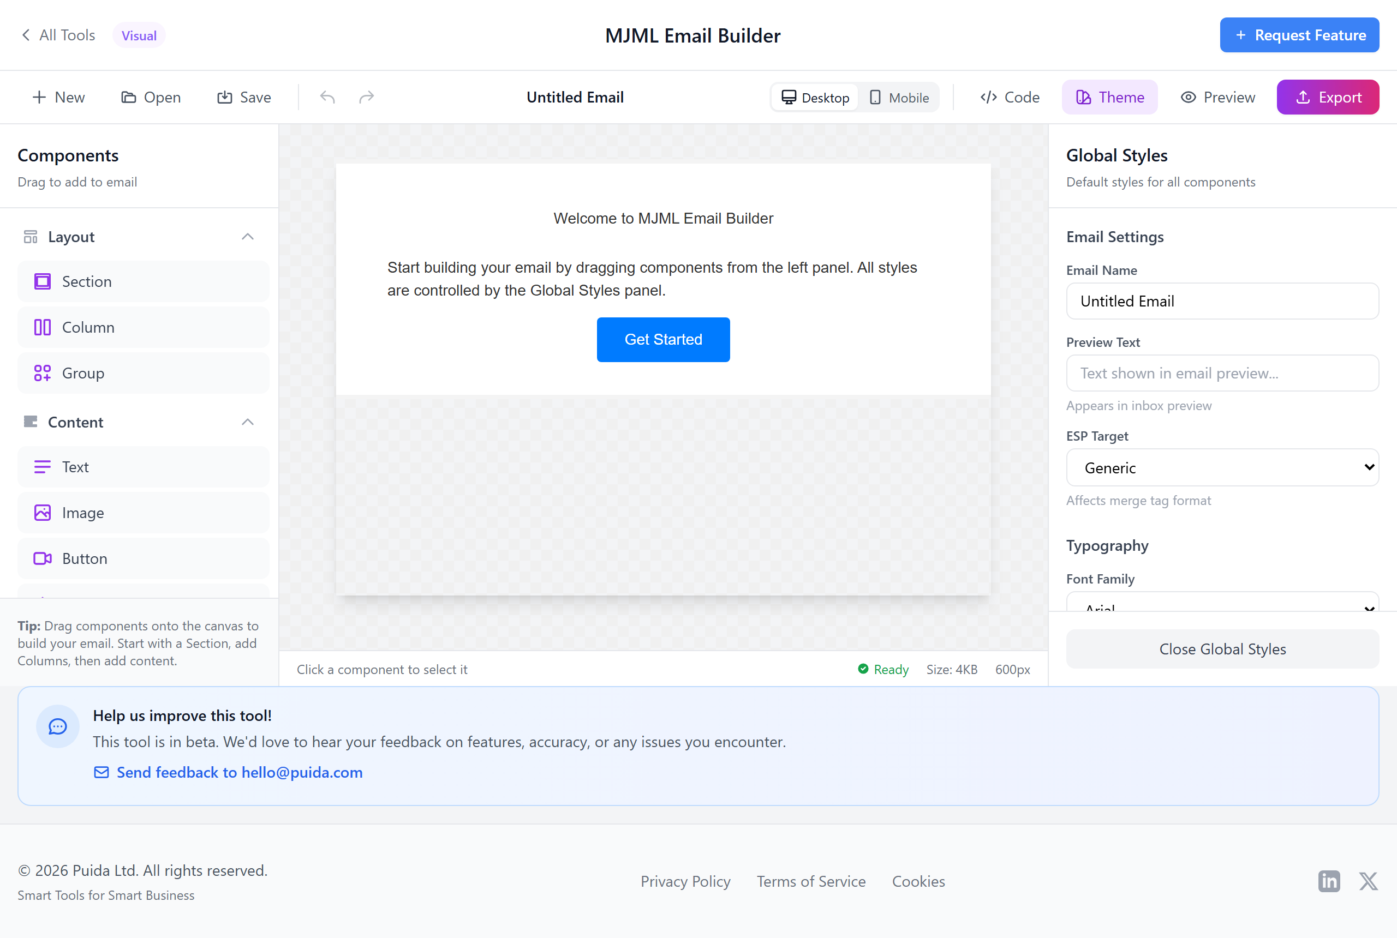Collapse the Layout components group
Viewport: 1397px width, 938px height.
247,236
